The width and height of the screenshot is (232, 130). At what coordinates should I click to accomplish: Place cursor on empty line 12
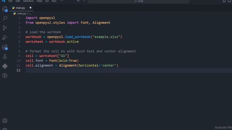point(128,70)
